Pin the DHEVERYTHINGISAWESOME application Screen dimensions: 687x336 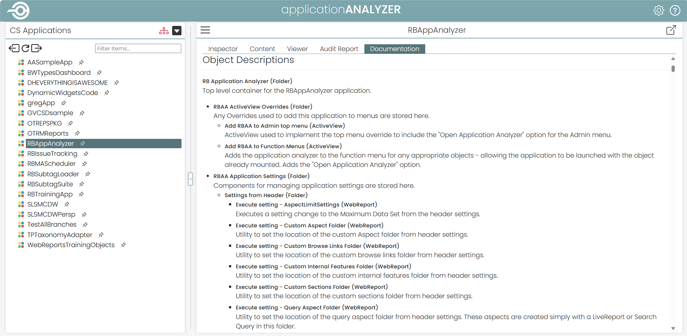pyautogui.click(x=117, y=82)
